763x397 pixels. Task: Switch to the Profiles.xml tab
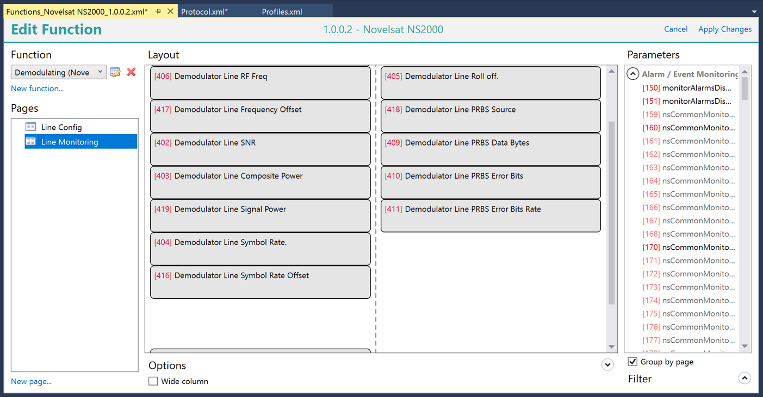coord(282,11)
